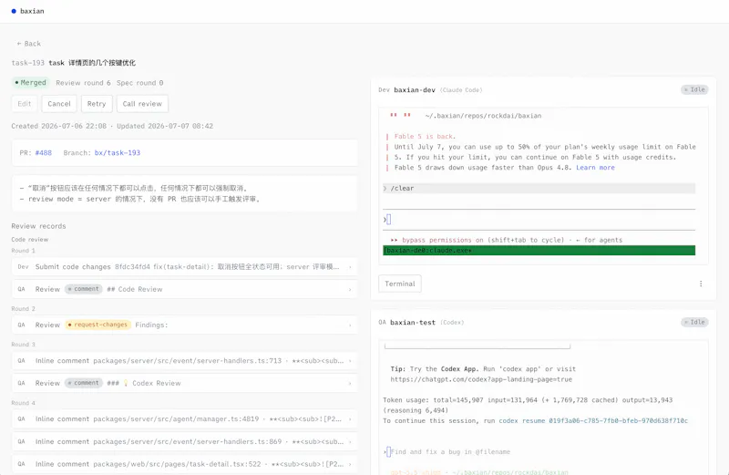The height and width of the screenshot is (475, 729).
Task: Expand inline comment server-handlers.ts:713 row
Action: pyautogui.click(x=185, y=360)
